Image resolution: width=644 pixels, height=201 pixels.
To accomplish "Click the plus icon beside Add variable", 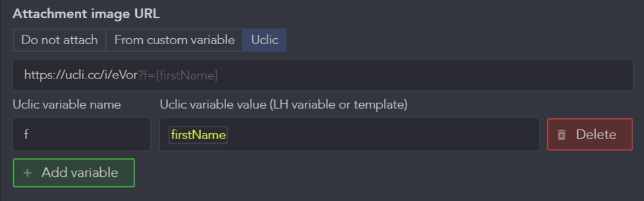I will point(27,173).
